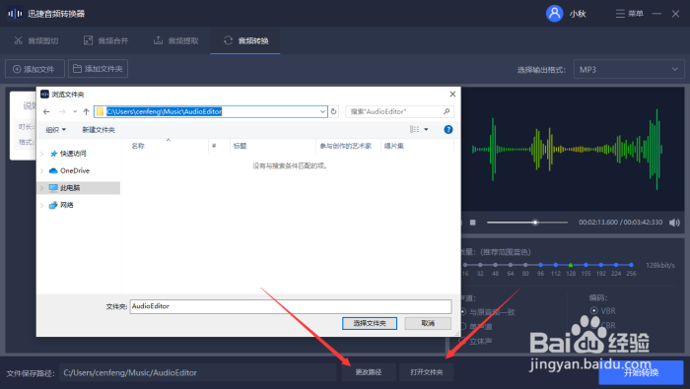Select 快速访问 in the navigation tree
690x389 pixels.
point(73,154)
